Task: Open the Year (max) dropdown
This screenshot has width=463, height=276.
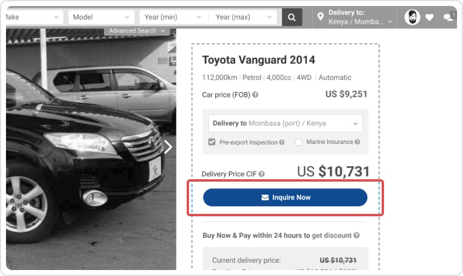Action: coord(243,17)
